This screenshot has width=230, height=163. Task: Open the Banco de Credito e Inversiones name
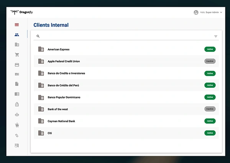tap(66, 73)
